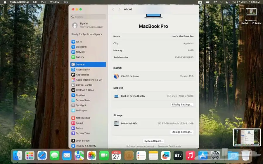Open Accessibility settings

pyautogui.click(x=88, y=70)
